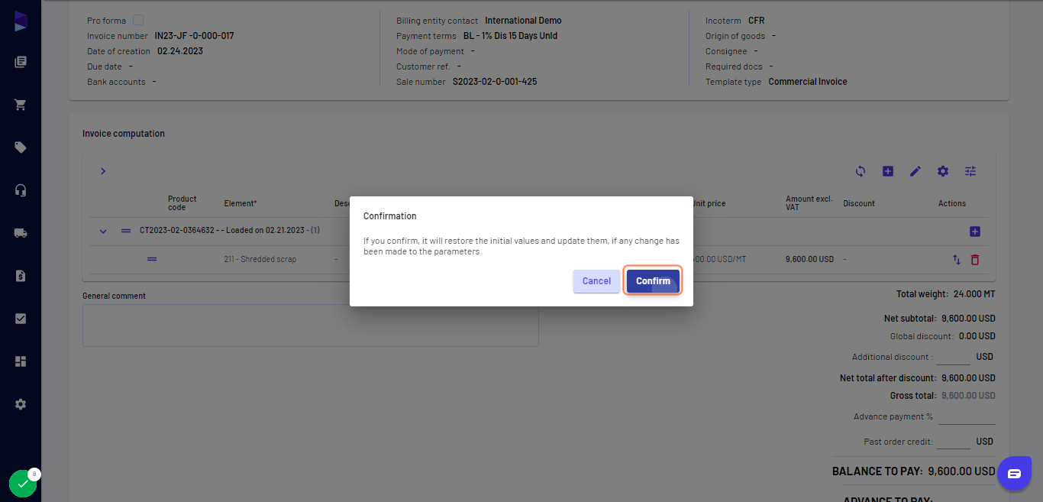Open the truck logistics sidebar icon
Screen dimensions: 1043x502
point(21,233)
